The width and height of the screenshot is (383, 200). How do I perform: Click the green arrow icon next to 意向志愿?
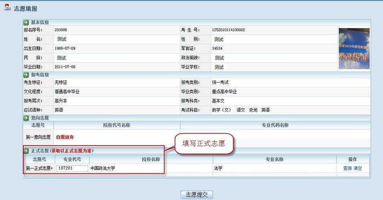pos(26,118)
